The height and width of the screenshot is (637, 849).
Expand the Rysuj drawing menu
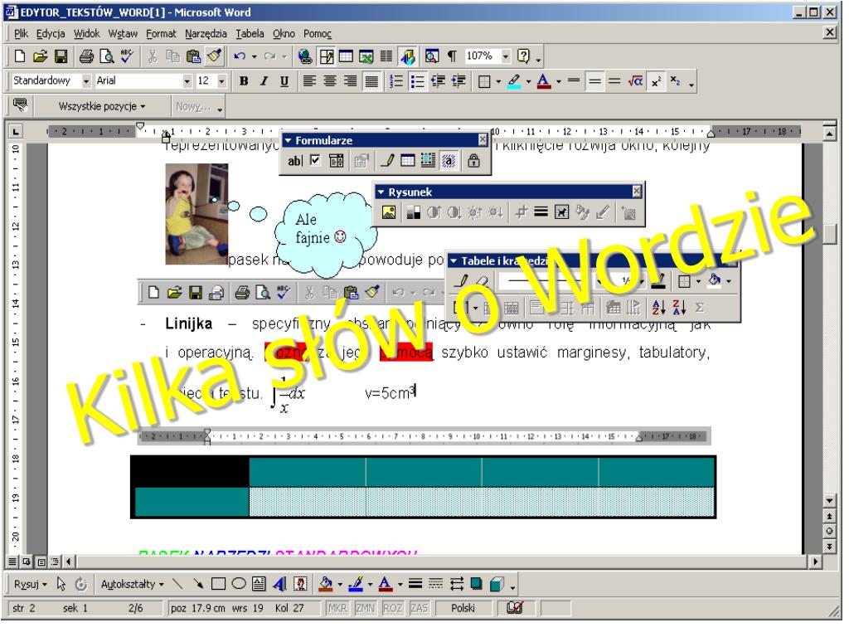pos(31,584)
